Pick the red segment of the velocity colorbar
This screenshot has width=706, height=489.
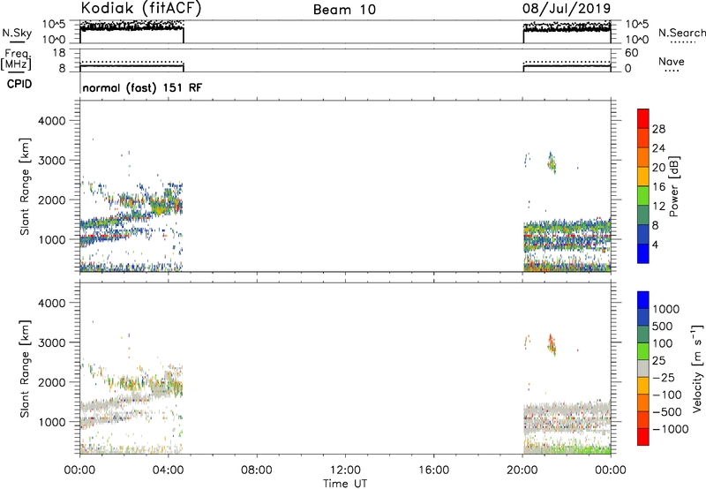(643, 437)
